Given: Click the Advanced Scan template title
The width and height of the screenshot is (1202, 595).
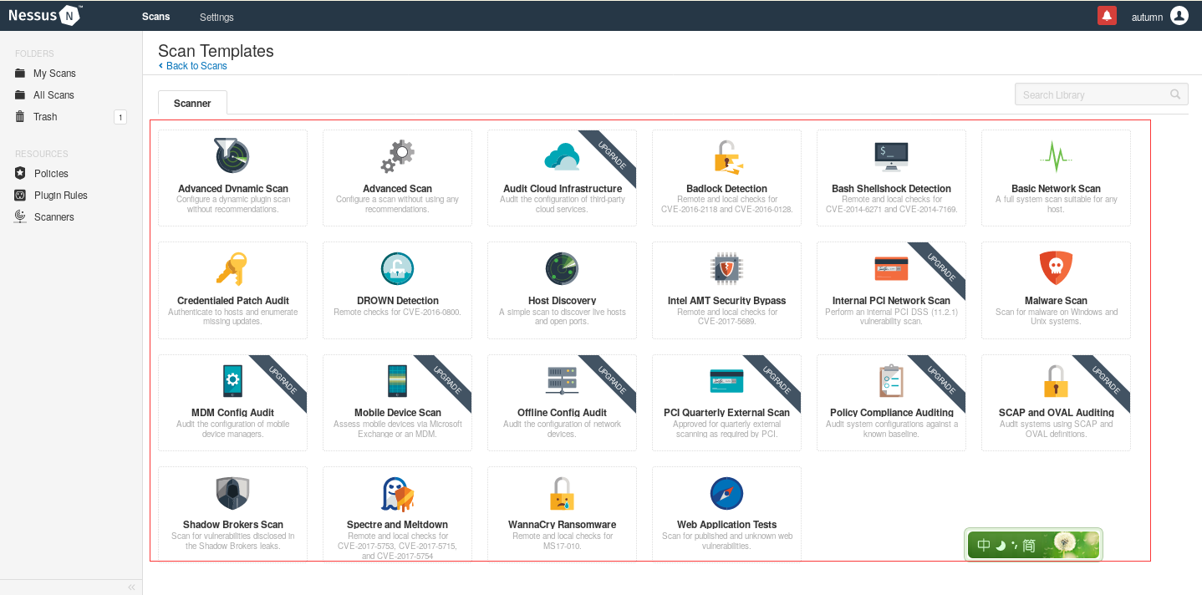Looking at the screenshot, I should click(397, 189).
